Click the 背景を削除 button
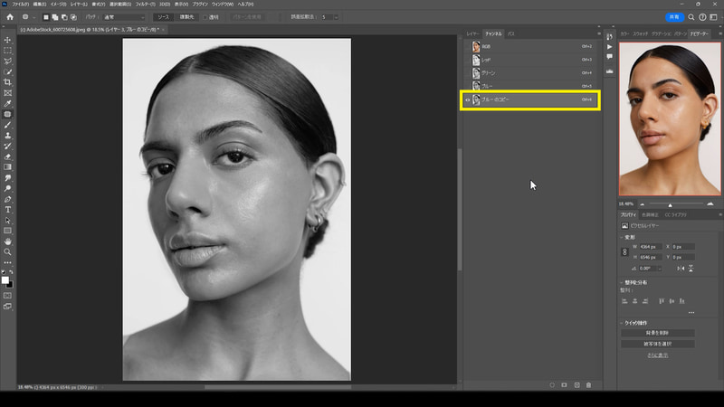The image size is (724, 407). click(x=657, y=333)
